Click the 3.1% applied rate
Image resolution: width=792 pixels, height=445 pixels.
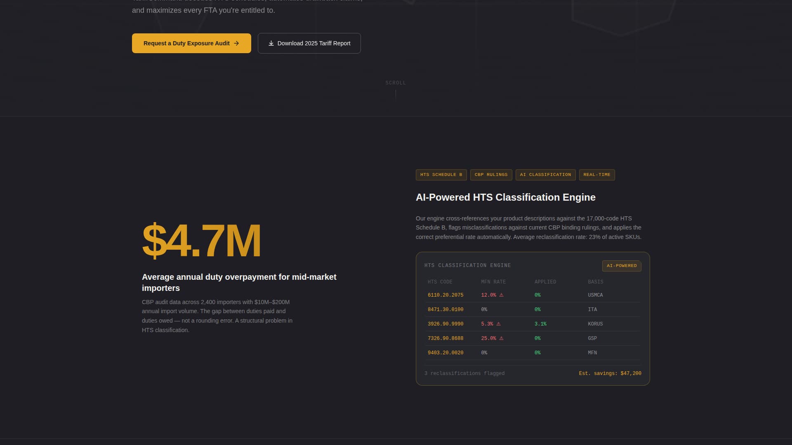pyautogui.click(x=540, y=324)
